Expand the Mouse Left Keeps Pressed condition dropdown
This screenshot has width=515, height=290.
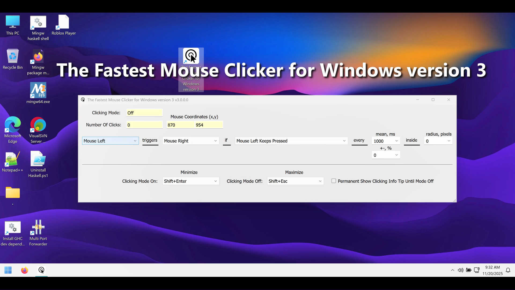[291, 141]
